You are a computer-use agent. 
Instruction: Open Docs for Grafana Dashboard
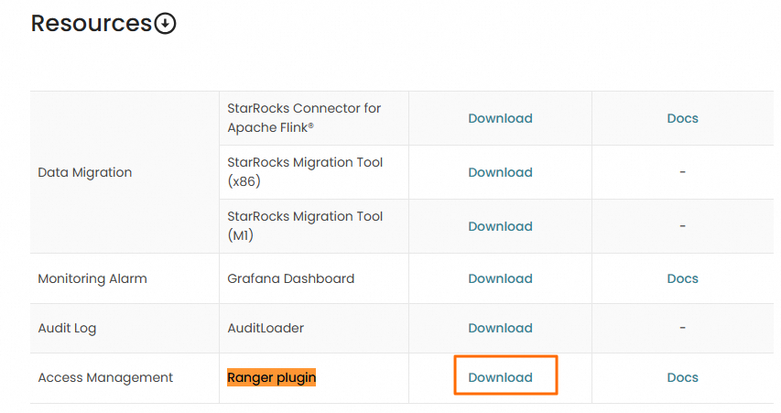coord(682,278)
